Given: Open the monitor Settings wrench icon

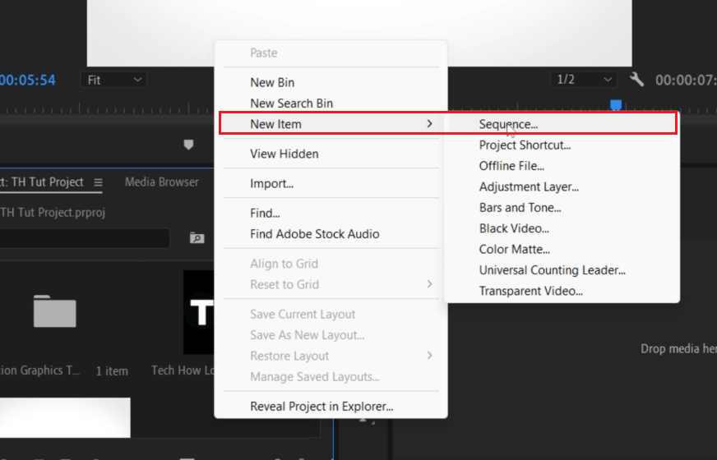Looking at the screenshot, I should (636, 80).
